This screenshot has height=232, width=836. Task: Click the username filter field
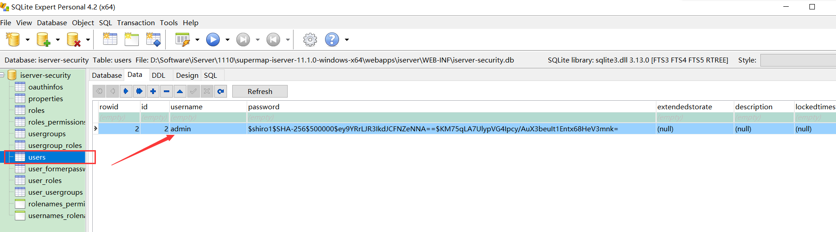208,117
